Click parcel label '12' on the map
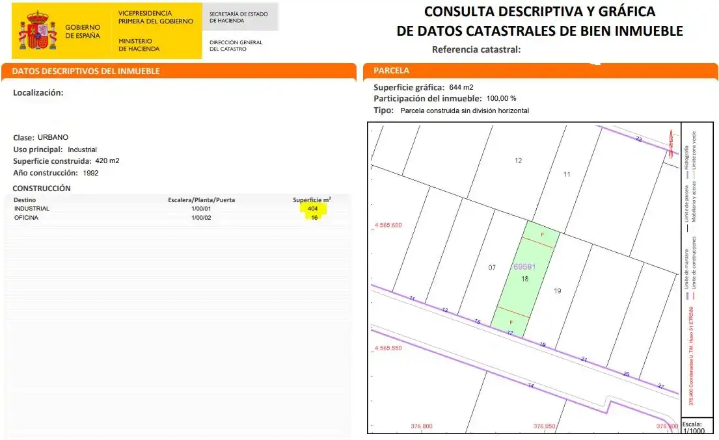 point(518,161)
